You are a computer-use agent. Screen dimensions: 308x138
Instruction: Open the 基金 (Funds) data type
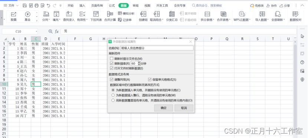click(x=27, y=16)
